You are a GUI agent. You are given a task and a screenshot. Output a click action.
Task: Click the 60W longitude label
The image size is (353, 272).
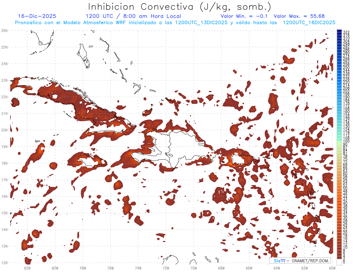pyautogui.click(x=332, y=268)
